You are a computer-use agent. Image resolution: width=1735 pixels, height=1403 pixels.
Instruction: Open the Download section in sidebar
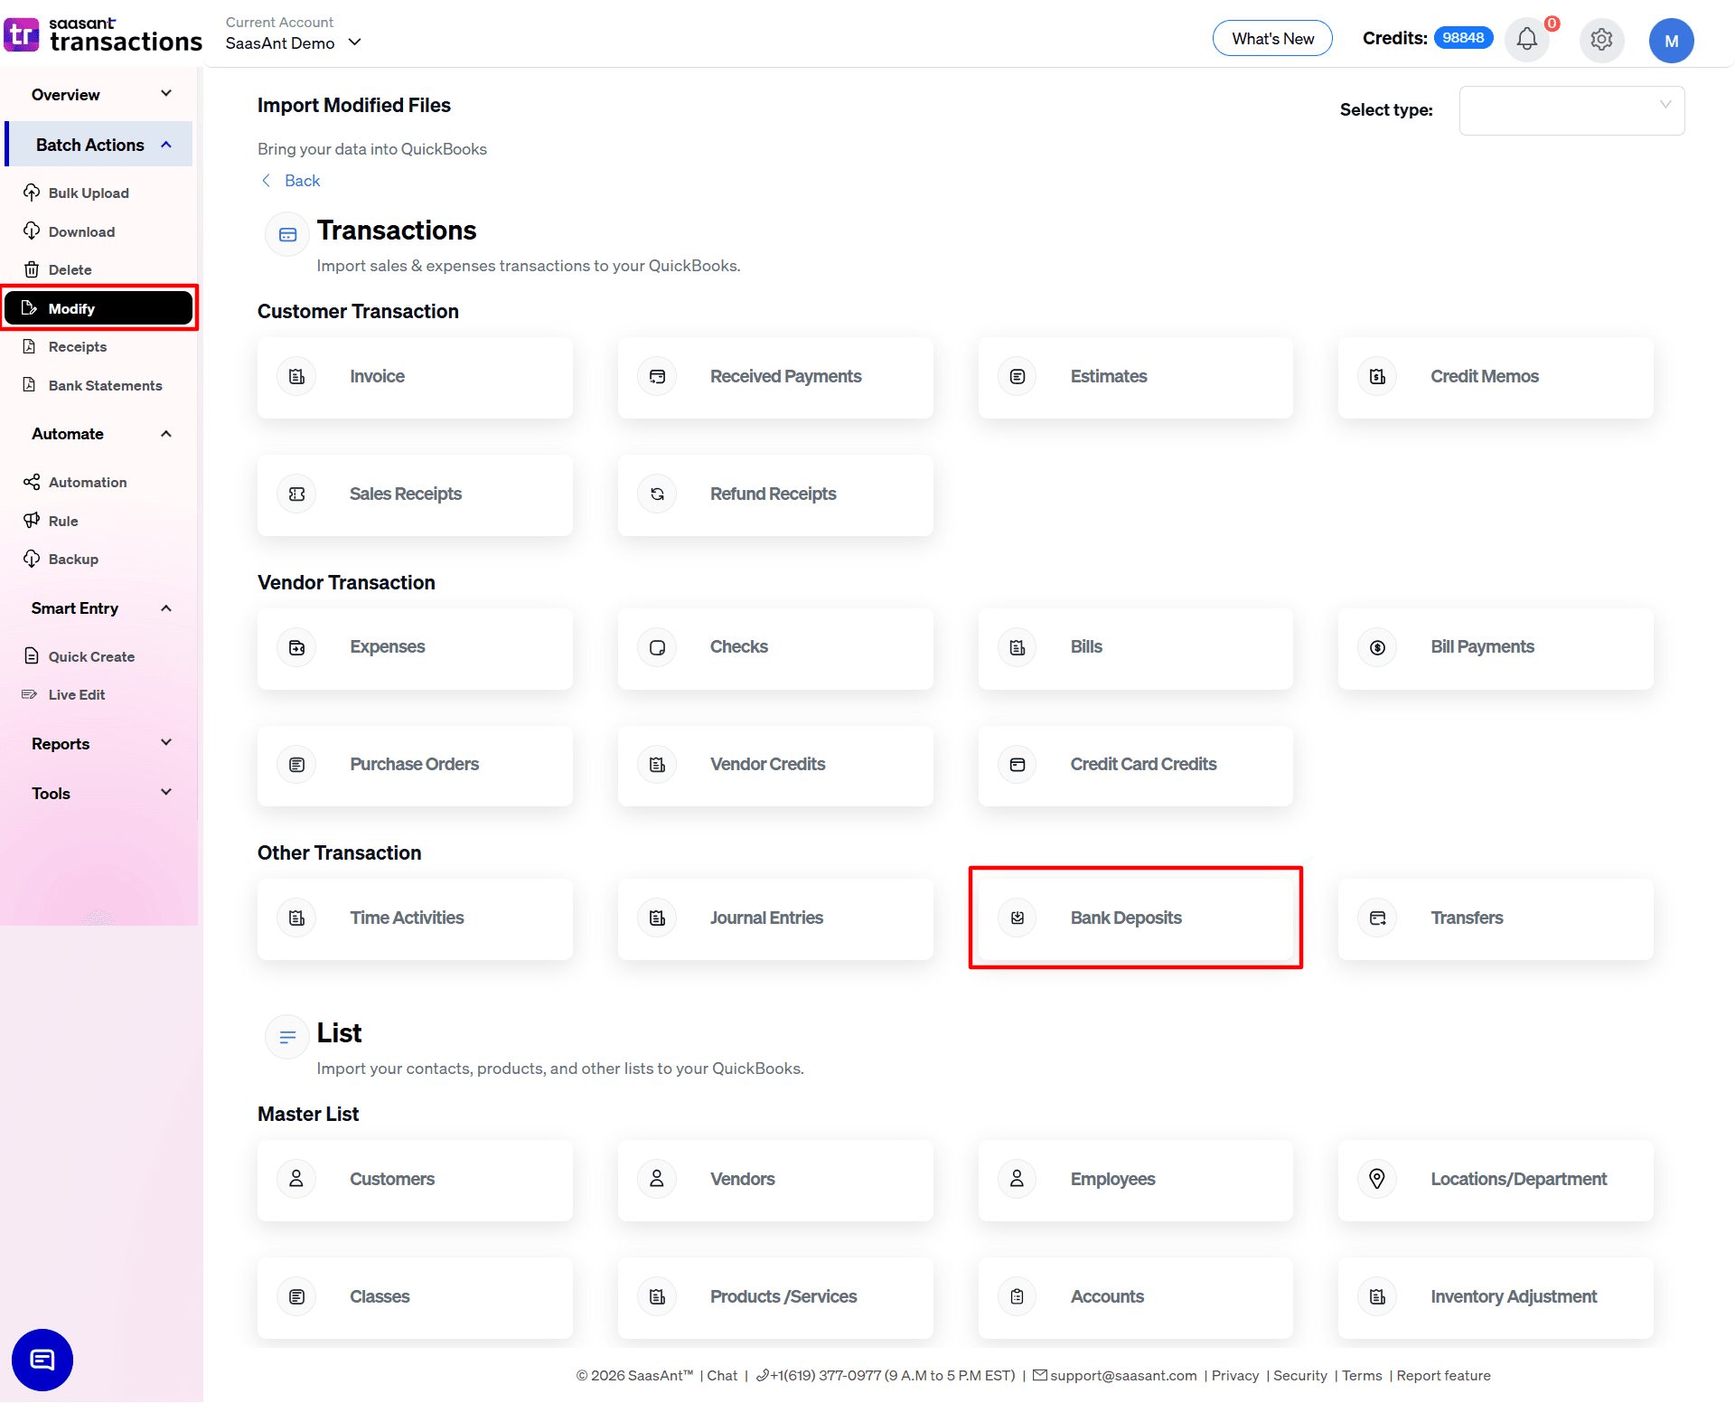80,231
